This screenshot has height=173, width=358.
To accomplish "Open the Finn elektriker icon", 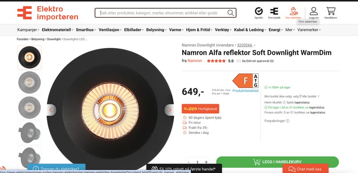I will tap(293, 11).
